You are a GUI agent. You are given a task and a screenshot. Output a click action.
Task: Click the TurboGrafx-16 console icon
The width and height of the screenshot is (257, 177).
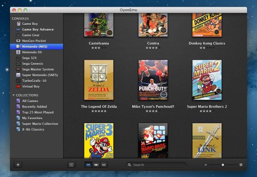[18, 81]
